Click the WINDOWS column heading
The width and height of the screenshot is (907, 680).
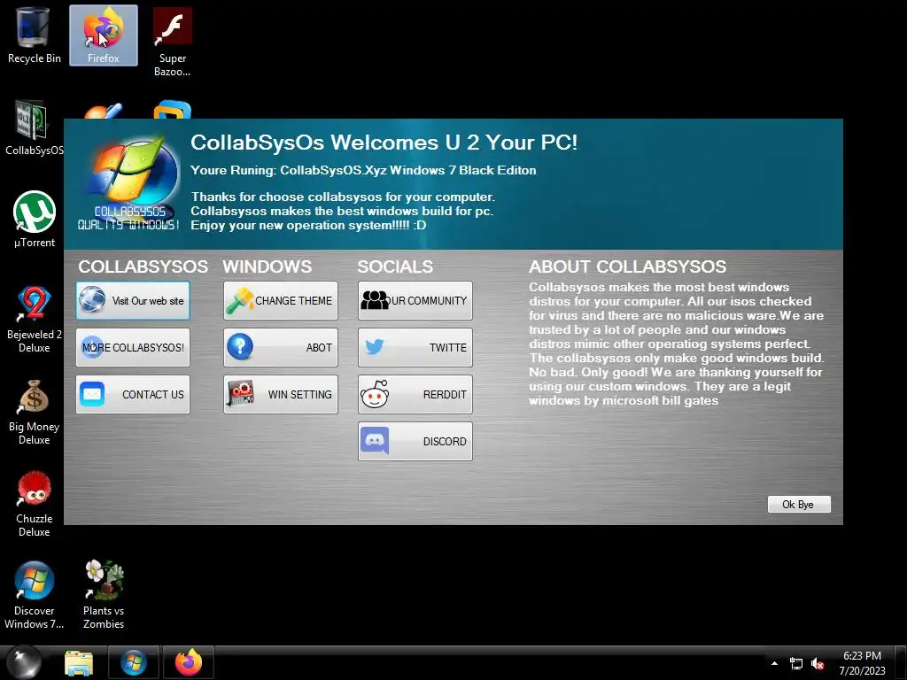coord(267,267)
